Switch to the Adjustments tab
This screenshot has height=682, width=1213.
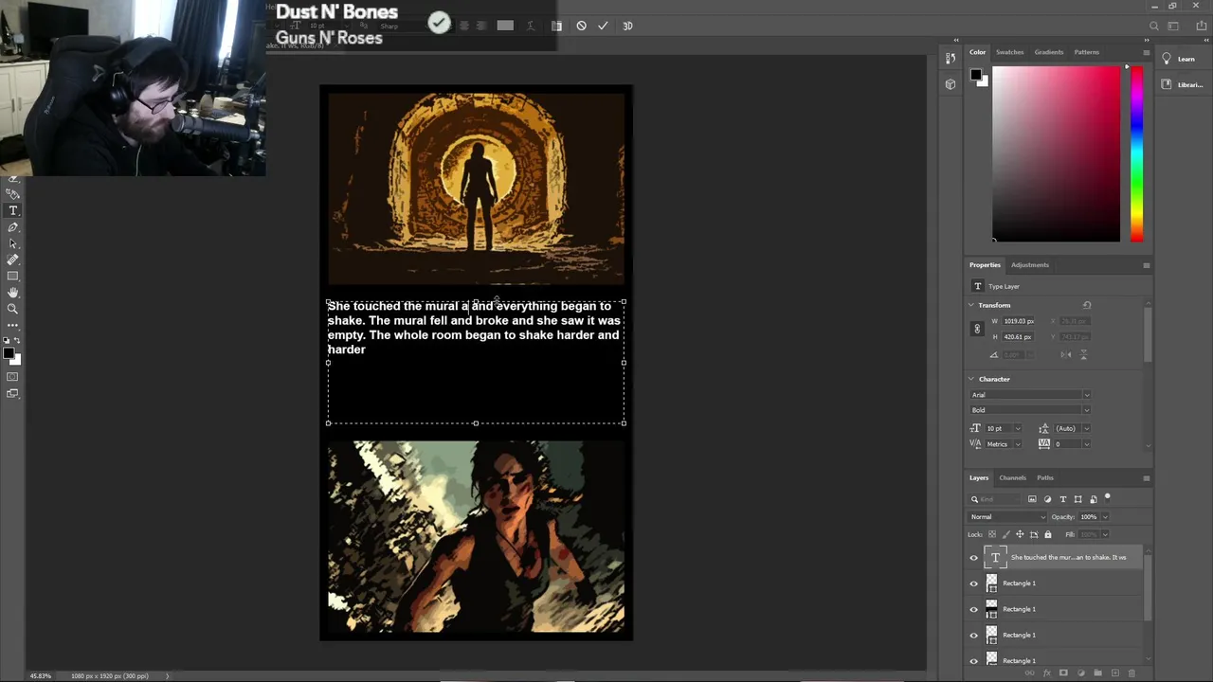pyautogui.click(x=1030, y=265)
